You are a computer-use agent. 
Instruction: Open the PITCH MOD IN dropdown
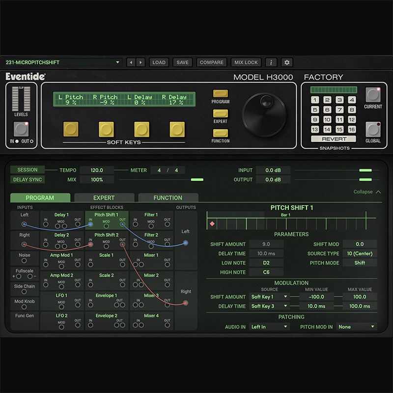coord(357,327)
